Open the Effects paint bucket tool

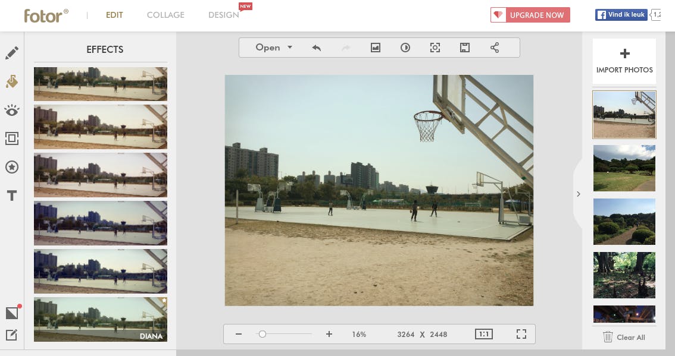pyautogui.click(x=12, y=81)
